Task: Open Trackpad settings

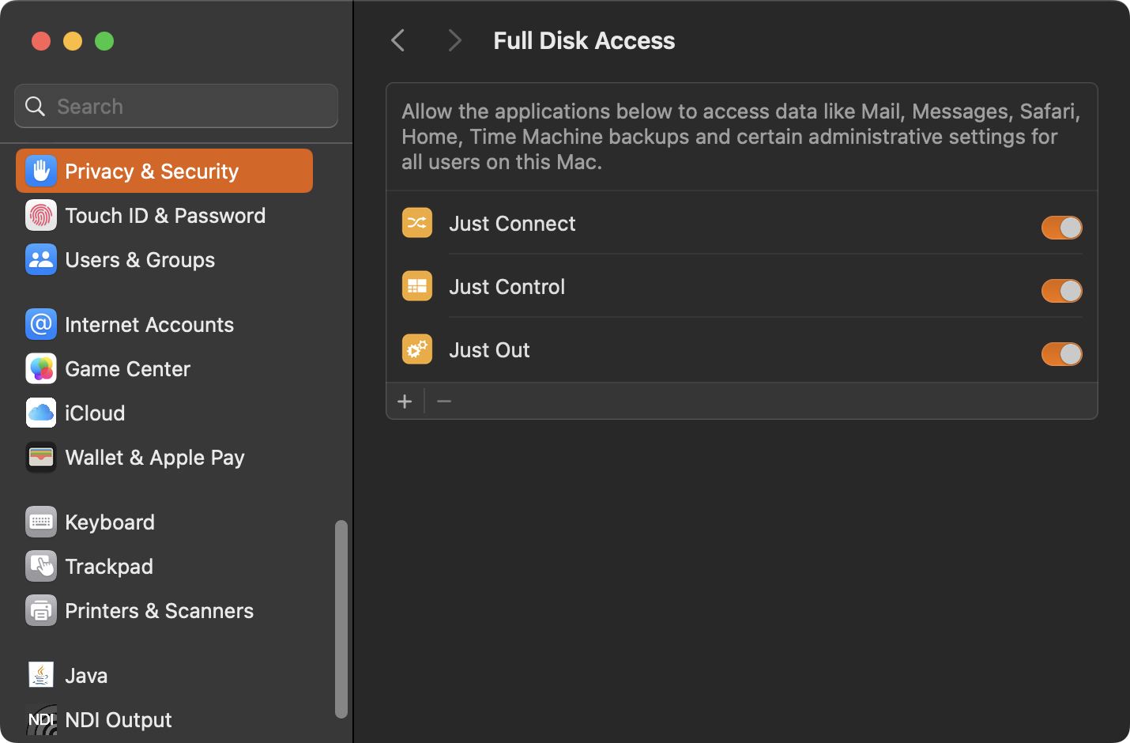Action: pos(164,566)
